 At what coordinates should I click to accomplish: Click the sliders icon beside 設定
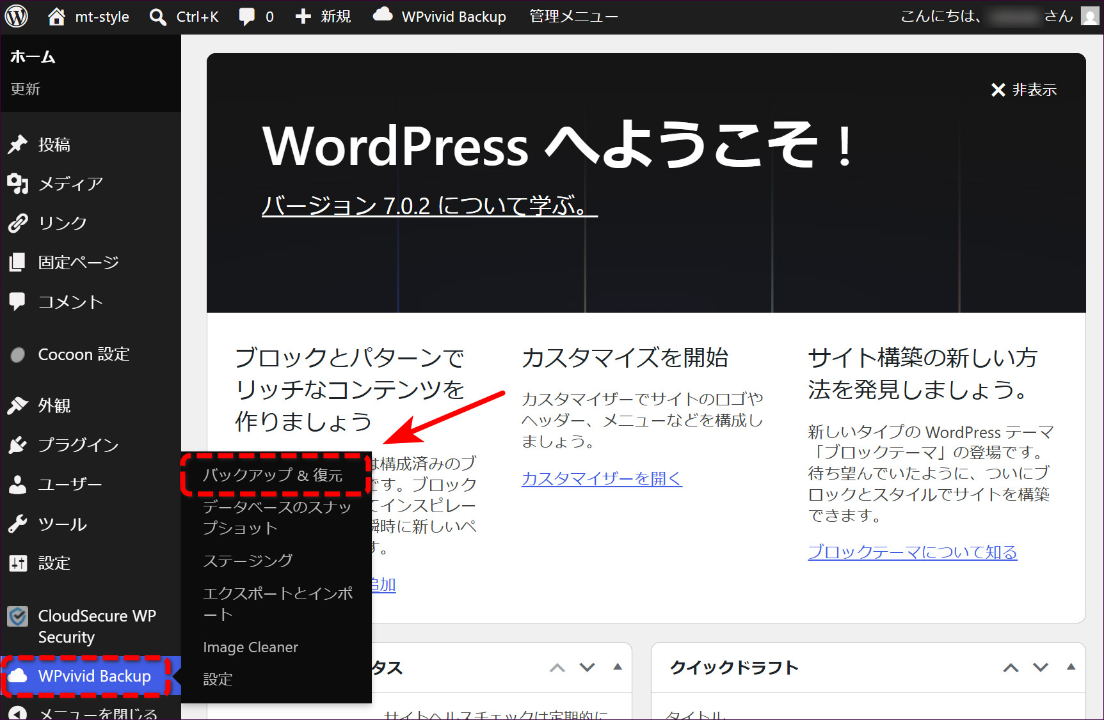(18, 563)
